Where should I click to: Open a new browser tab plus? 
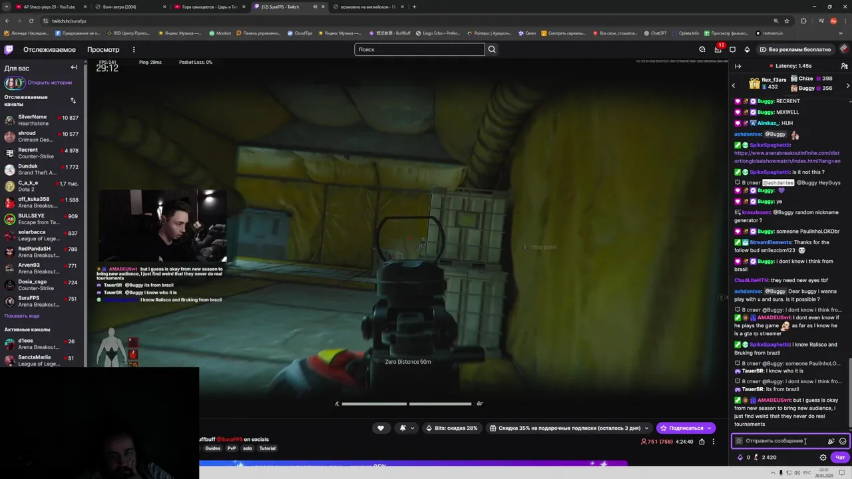(414, 7)
